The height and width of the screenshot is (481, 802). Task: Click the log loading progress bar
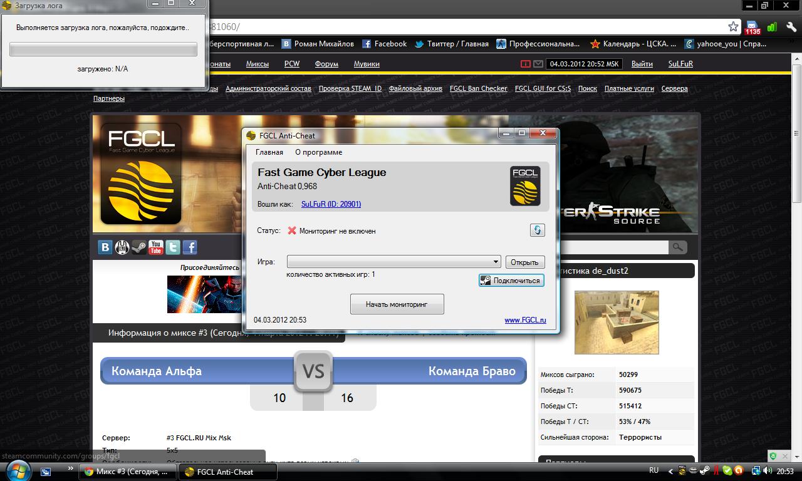pos(103,49)
